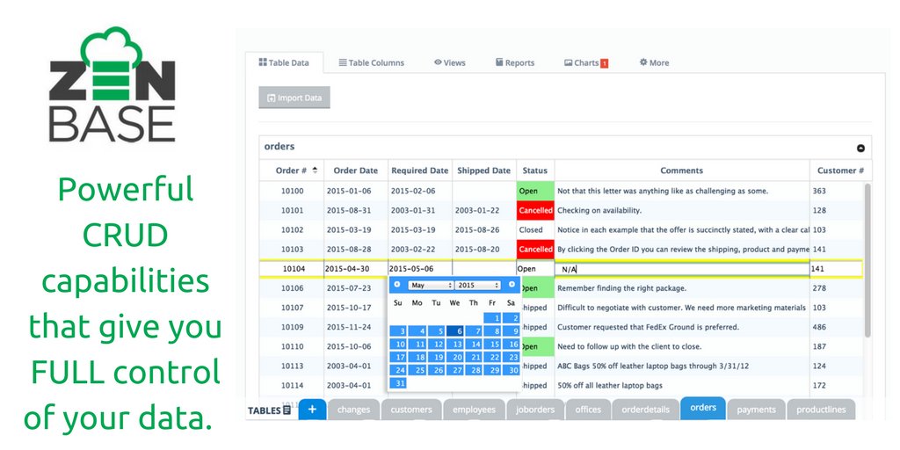Screen dimensions: 900x450
Task: Click the Required Date field 2015-05-06
Action: (x=420, y=269)
